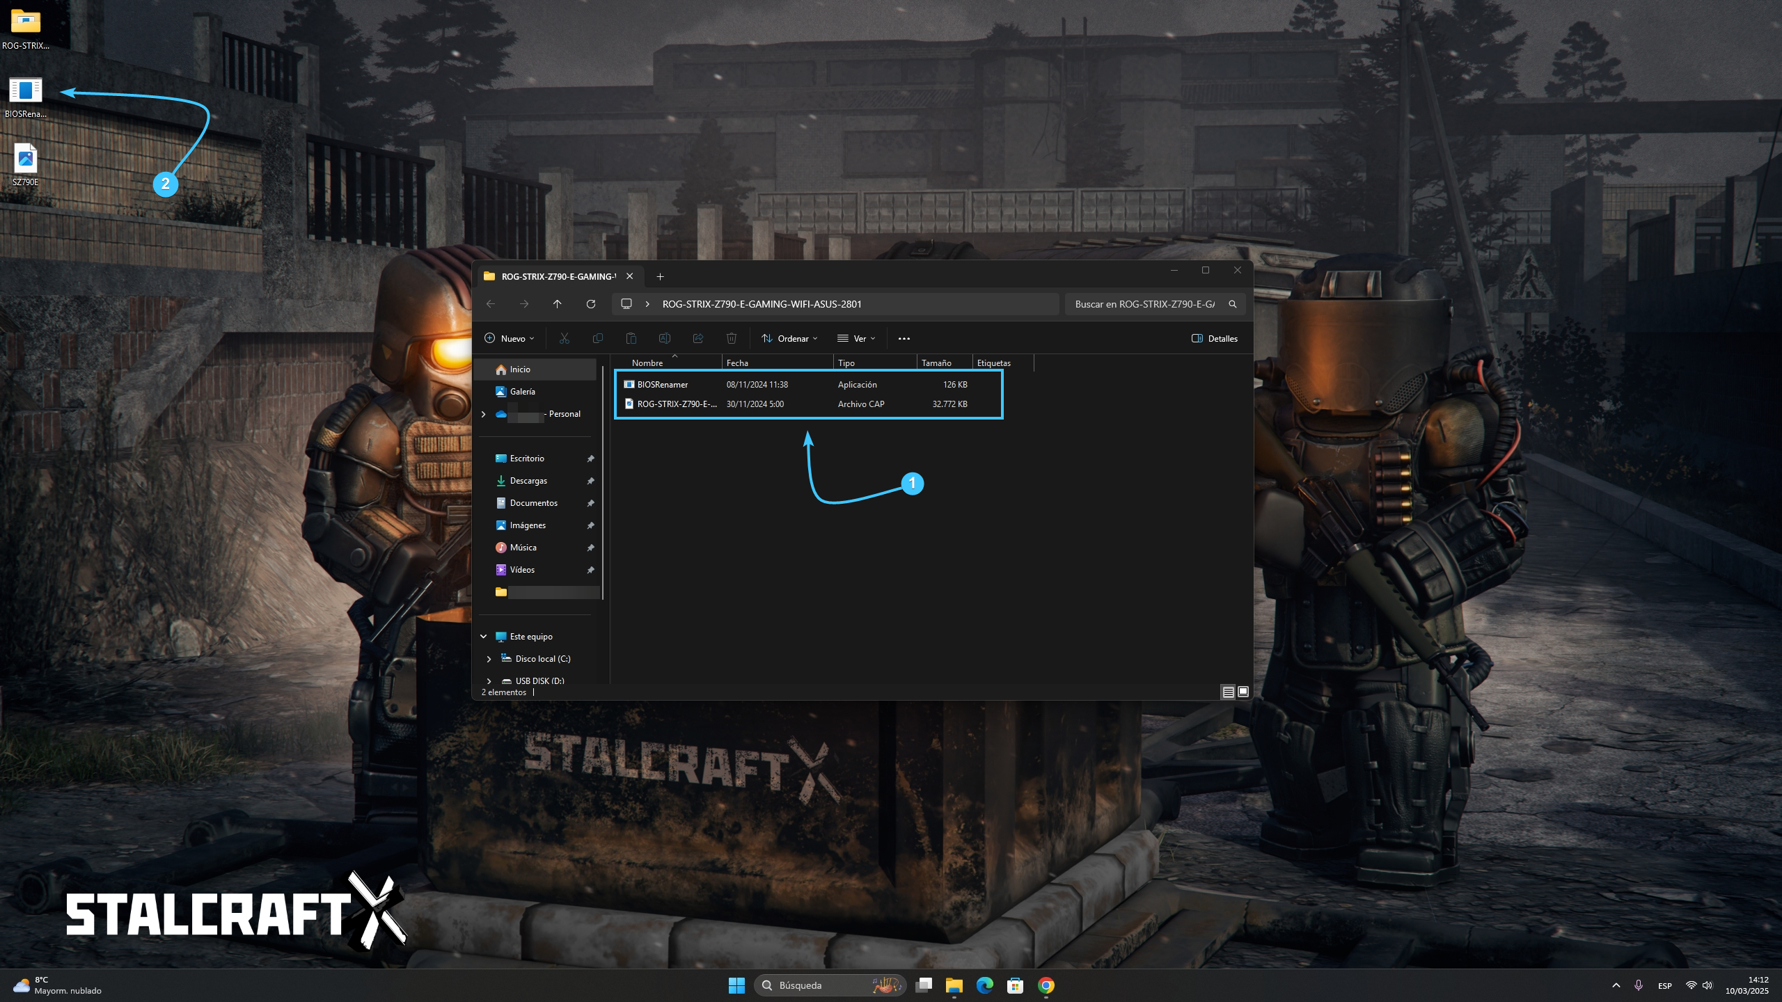Viewport: 1782px width, 1002px height.
Task: Open the Ordenar sort dropdown
Action: pos(790,339)
